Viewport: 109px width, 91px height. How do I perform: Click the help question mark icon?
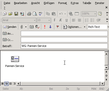click(x=100, y=14)
